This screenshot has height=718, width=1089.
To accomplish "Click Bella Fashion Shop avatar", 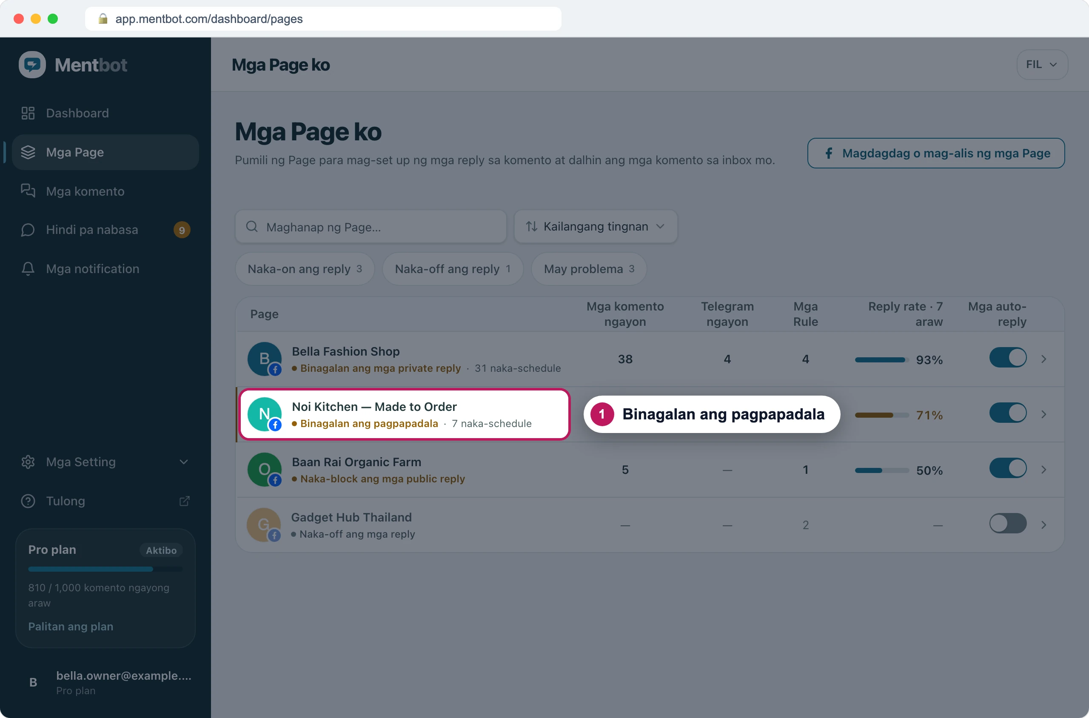I will (x=264, y=359).
